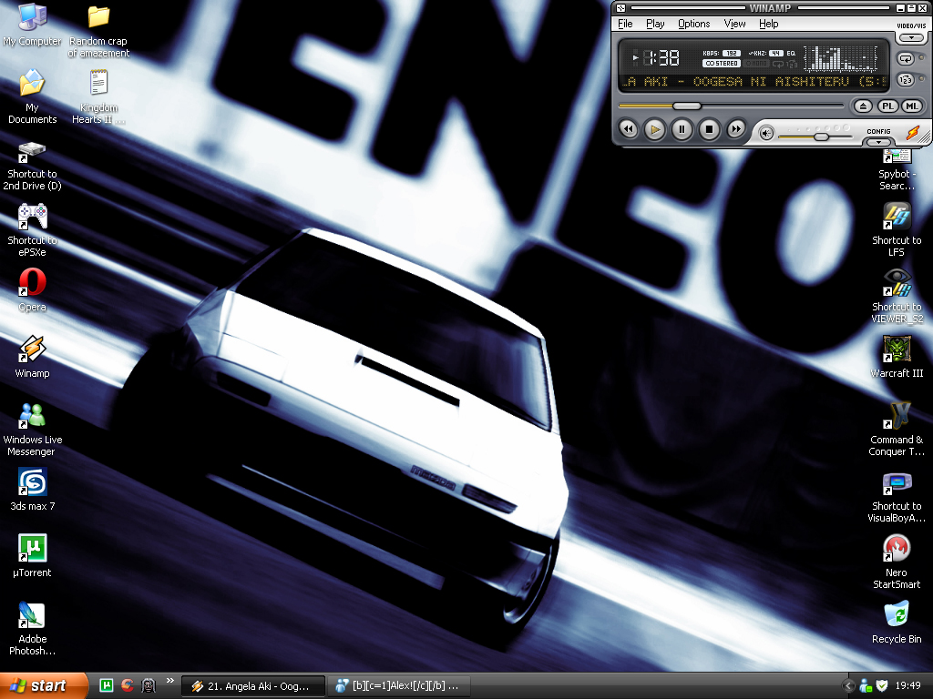
Task: Pause playback in Winamp
Action: pos(682,129)
